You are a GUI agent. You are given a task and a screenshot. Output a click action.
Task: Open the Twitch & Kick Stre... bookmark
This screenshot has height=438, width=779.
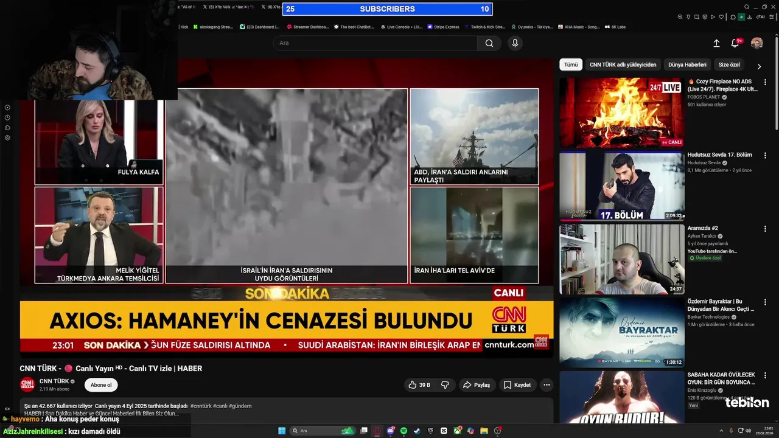pyautogui.click(x=485, y=27)
